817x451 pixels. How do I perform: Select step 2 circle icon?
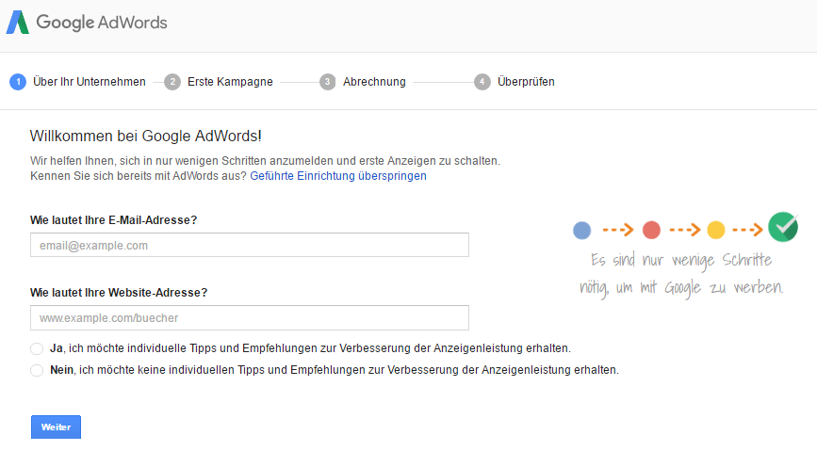pyautogui.click(x=172, y=82)
